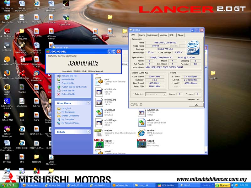Open the Mainboard tab in CPU-Z
Viewport: 251px width, 188px height.
pos(152,35)
